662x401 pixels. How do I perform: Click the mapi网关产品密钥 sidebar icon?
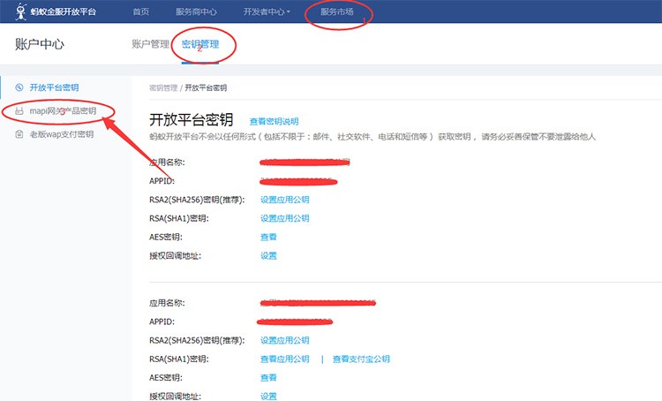[19, 111]
